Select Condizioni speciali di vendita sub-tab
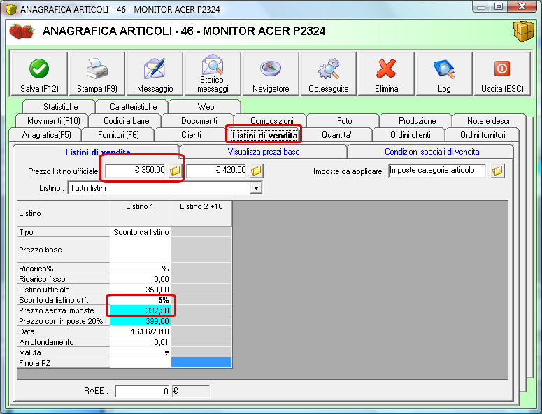 [432, 152]
